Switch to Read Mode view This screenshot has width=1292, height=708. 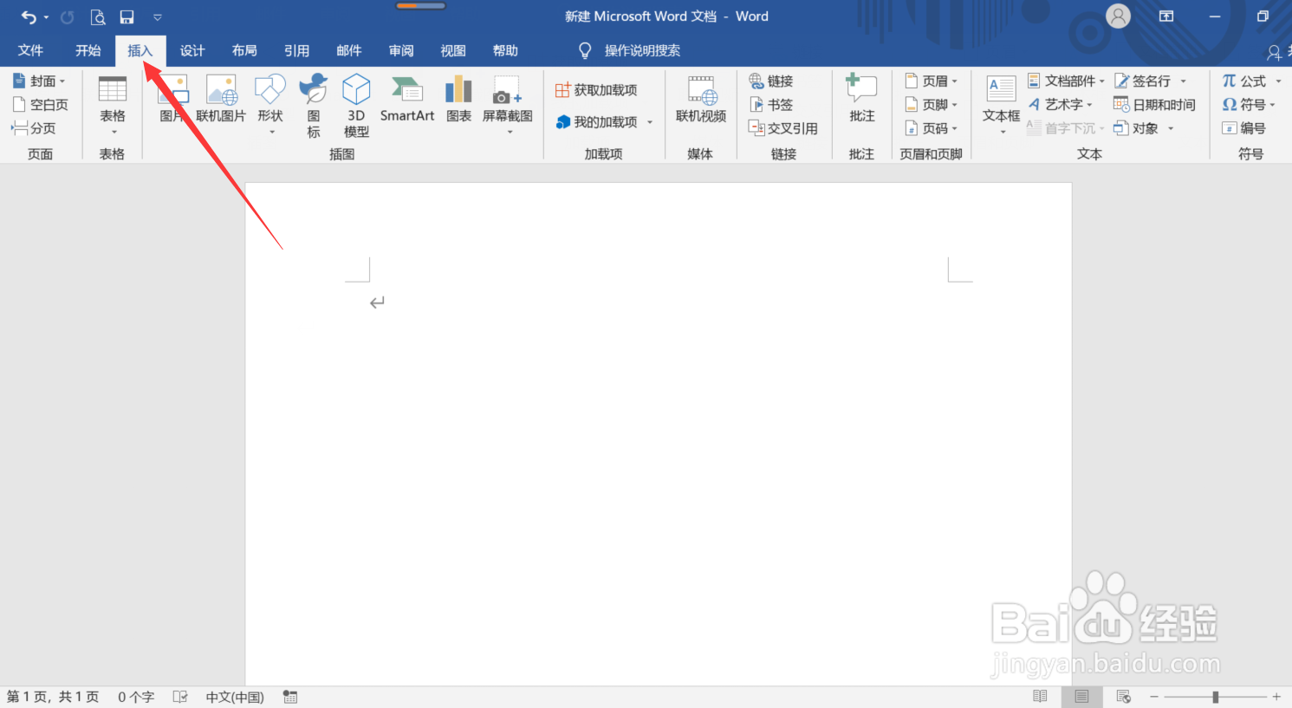1040,697
